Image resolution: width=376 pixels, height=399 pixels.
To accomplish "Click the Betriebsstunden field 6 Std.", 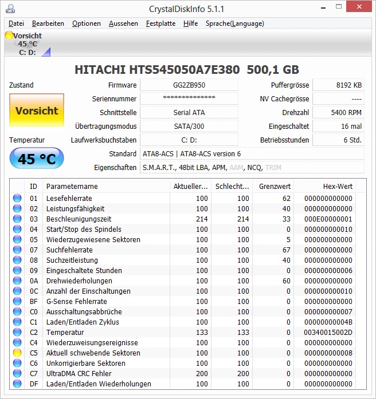I will (338, 140).
